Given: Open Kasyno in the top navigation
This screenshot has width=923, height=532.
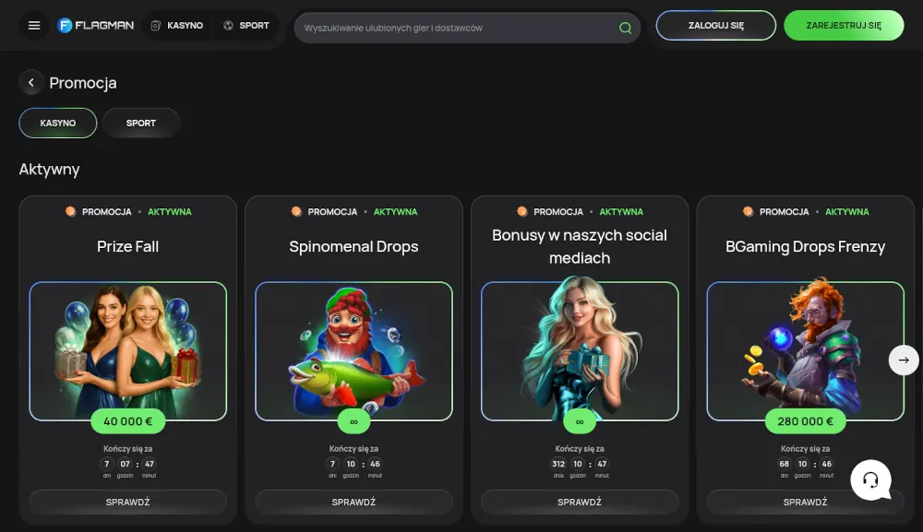Looking at the screenshot, I should coord(177,26).
